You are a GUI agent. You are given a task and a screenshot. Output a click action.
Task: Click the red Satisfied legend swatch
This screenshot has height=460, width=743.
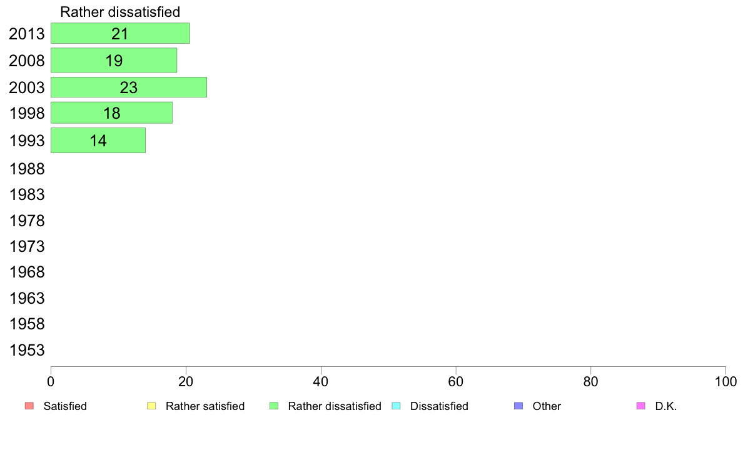point(29,406)
